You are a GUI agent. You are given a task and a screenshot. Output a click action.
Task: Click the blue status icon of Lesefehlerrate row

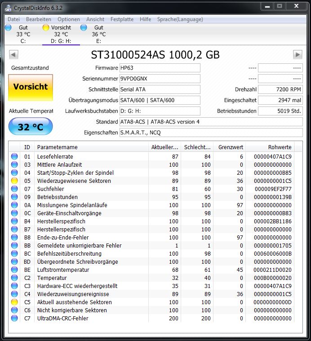click(x=14, y=156)
